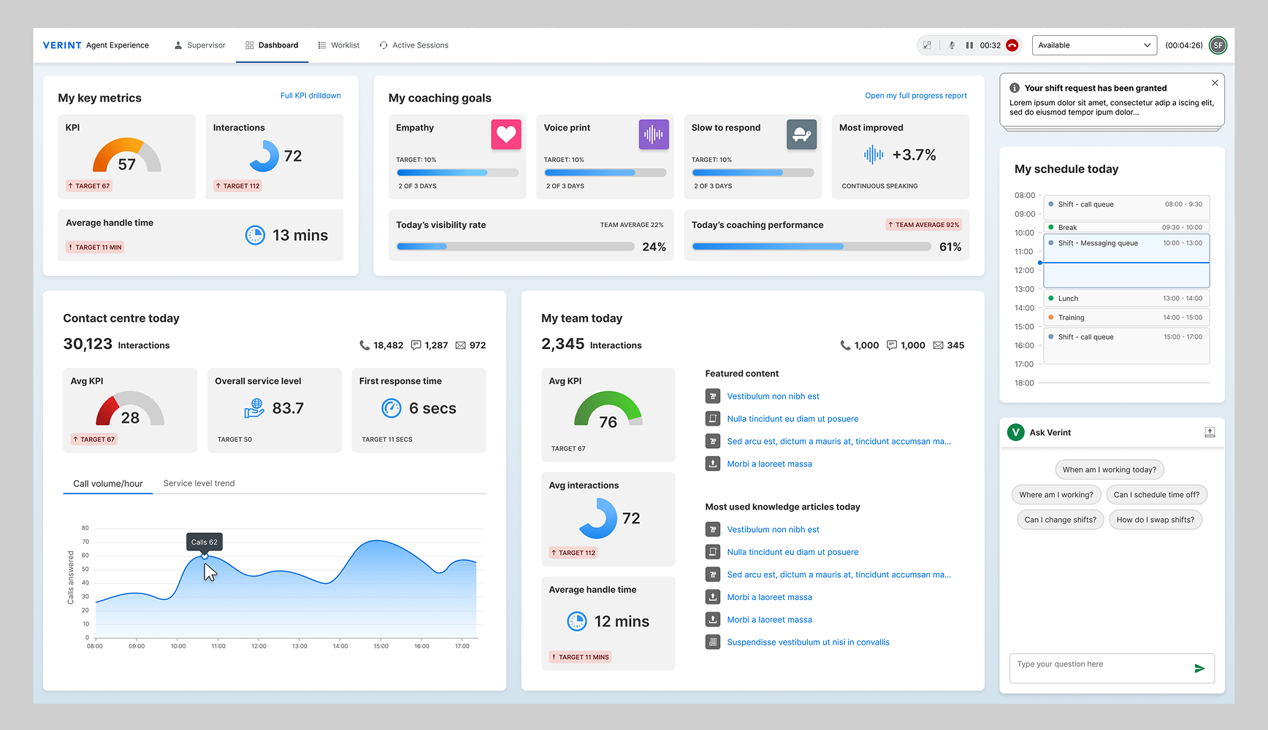
Task: Switch to the Service level trend tab
Action: pyautogui.click(x=199, y=483)
